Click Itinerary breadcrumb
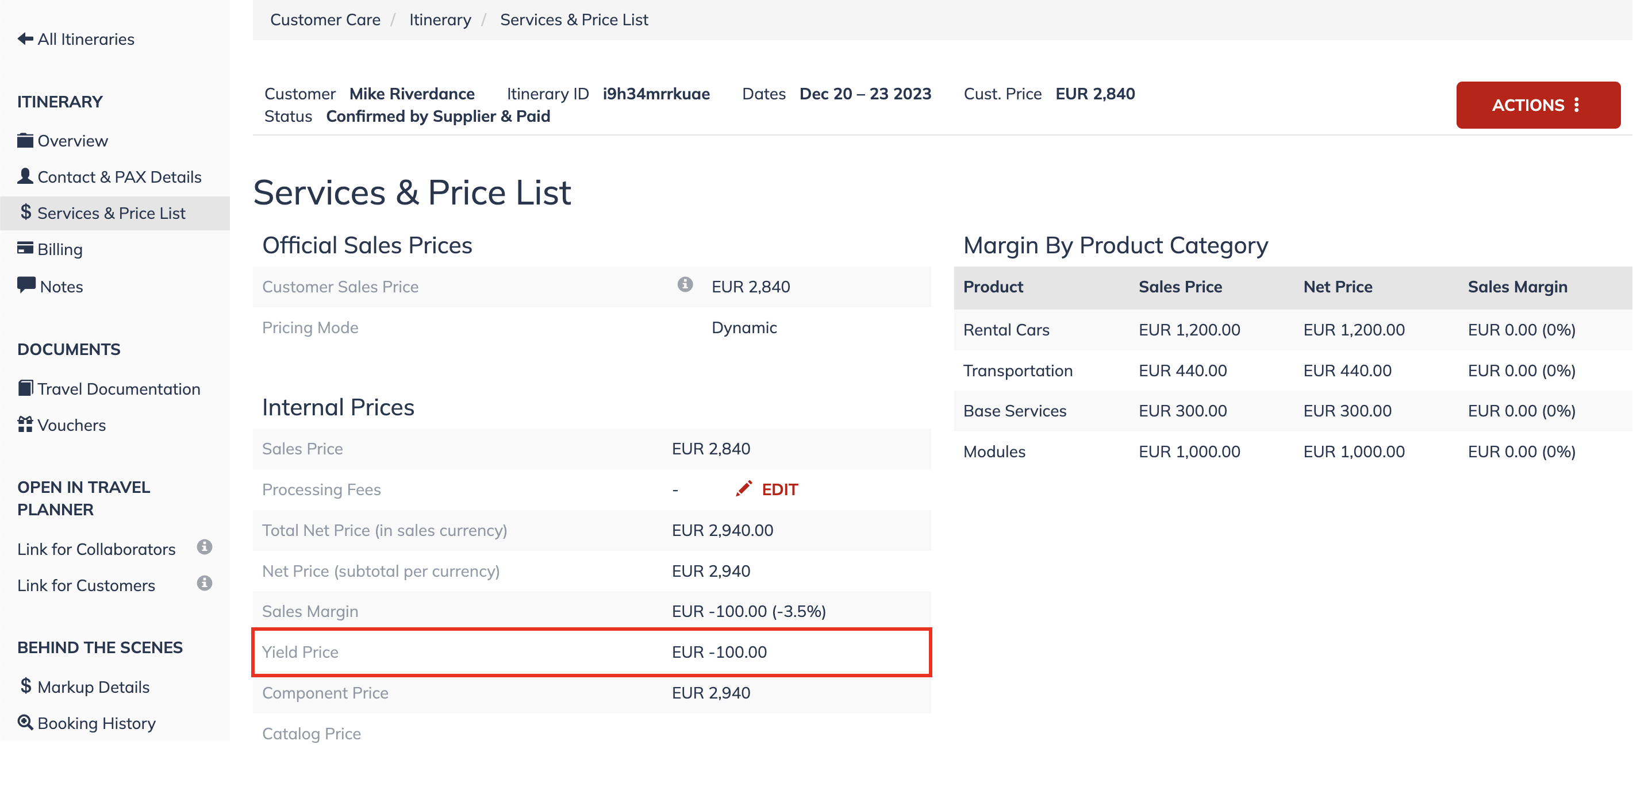1652x787 pixels. point(440,20)
